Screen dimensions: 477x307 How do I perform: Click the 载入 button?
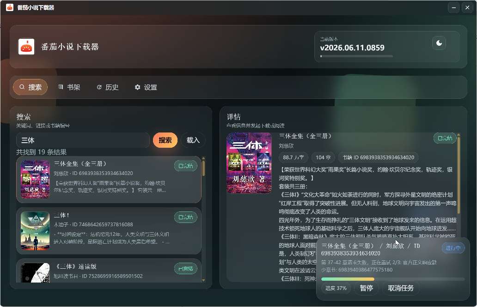193,140
